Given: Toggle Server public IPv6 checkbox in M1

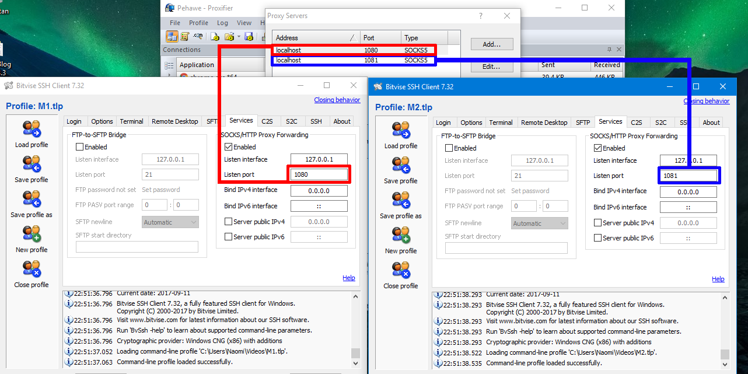Looking at the screenshot, I should pyautogui.click(x=229, y=237).
